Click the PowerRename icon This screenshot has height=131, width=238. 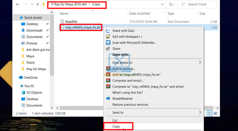tap(108, 98)
